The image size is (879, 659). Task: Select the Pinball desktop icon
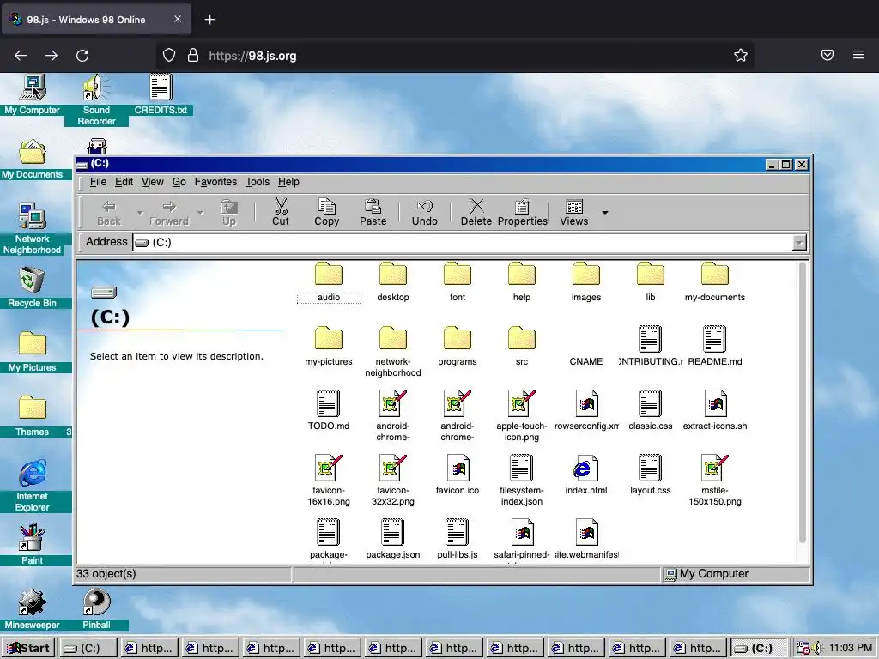pos(96,609)
